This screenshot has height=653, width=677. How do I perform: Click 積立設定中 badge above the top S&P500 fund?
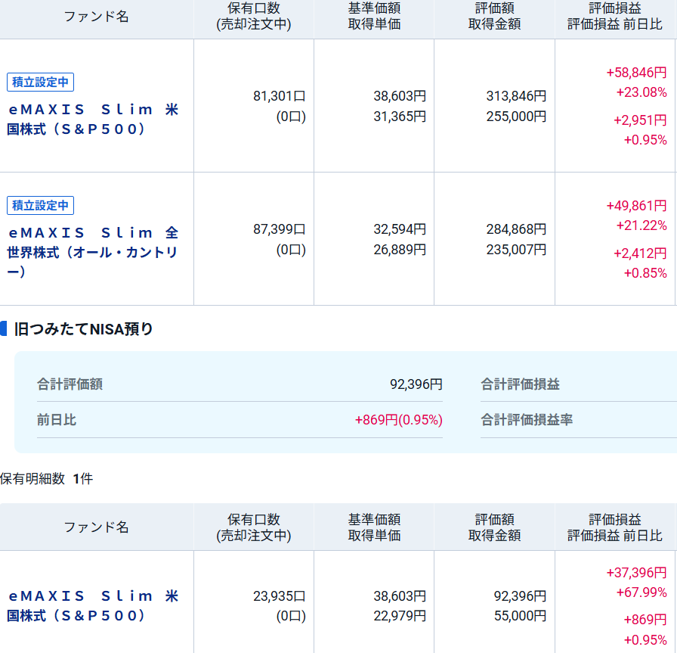(41, 82)
